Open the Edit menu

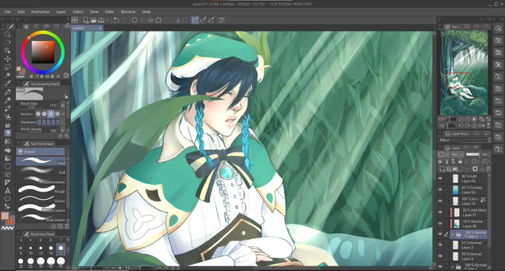[21, 12]
